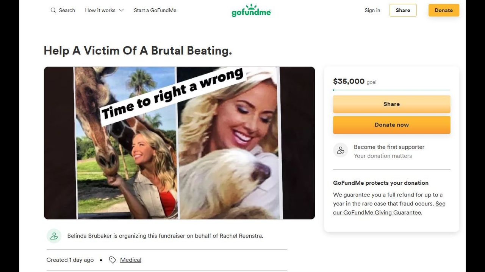Viewport: 485px width, 272px height.
Task: Click the Donate now button
Action: pos(391,125)
